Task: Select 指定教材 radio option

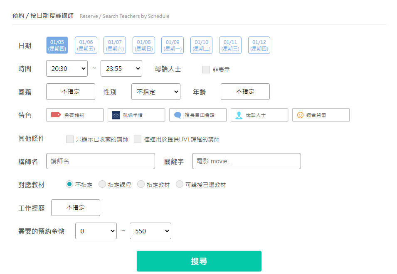Action: [x=141, y=184]
